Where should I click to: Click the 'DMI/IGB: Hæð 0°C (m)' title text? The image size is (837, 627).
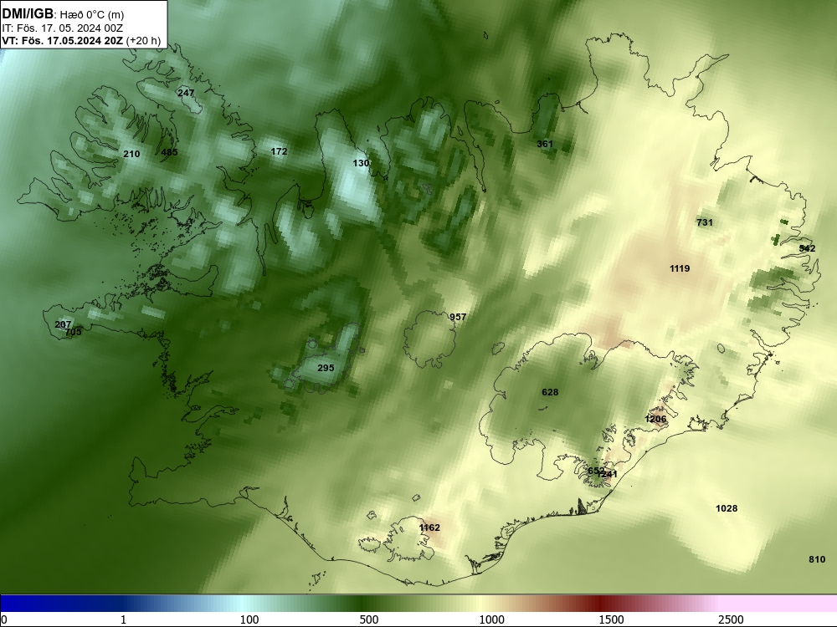click(63, 13)
